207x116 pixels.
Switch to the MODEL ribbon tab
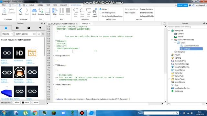pyautogui.click(x=40, y=5)
